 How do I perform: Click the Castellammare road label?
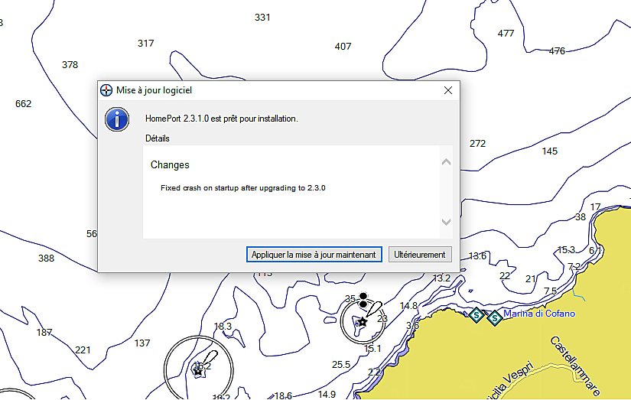coord(574,366)
